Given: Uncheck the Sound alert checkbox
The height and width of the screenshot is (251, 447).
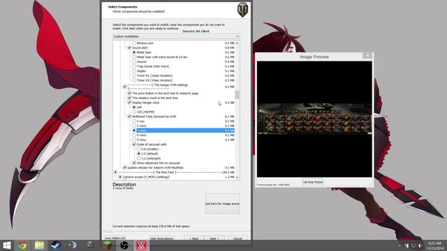Looking at the screenshot, I should coord(129,48).
